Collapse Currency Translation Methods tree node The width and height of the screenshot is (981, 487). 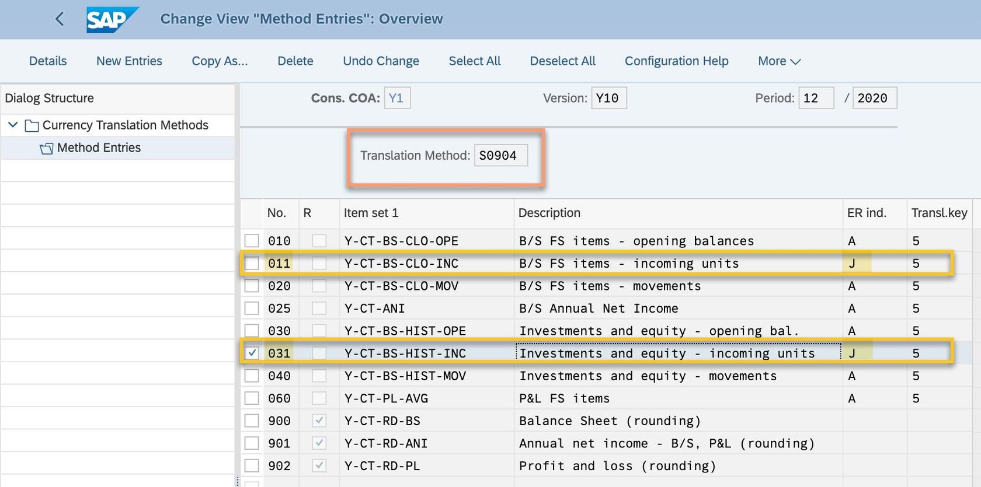click(13, 125)
